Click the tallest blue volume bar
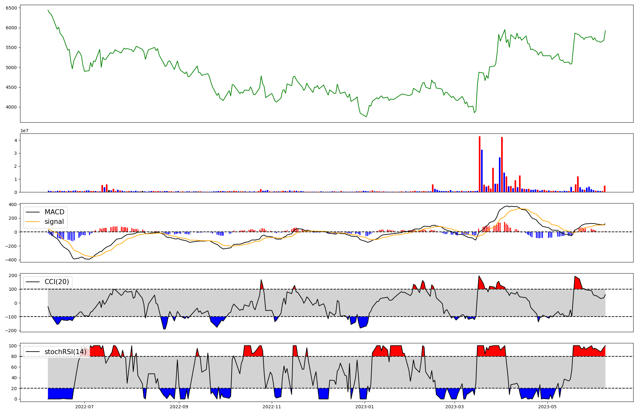The height and width of the screenshot is (414, 638). [482, 171]
